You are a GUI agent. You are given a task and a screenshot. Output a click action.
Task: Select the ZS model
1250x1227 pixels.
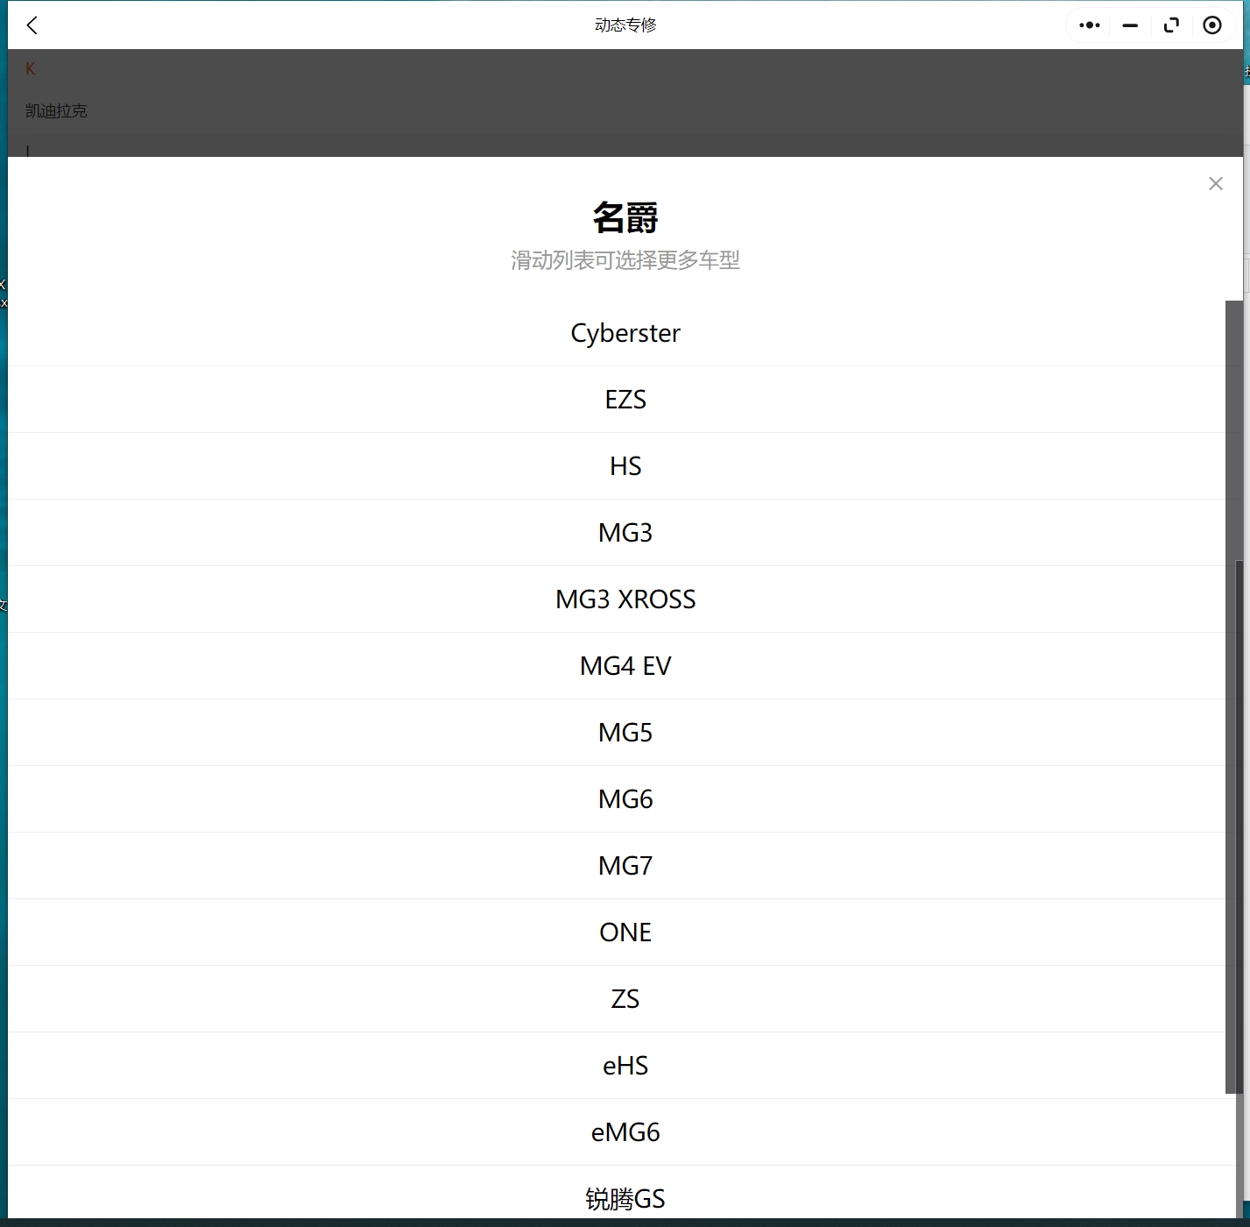(625, 999)
